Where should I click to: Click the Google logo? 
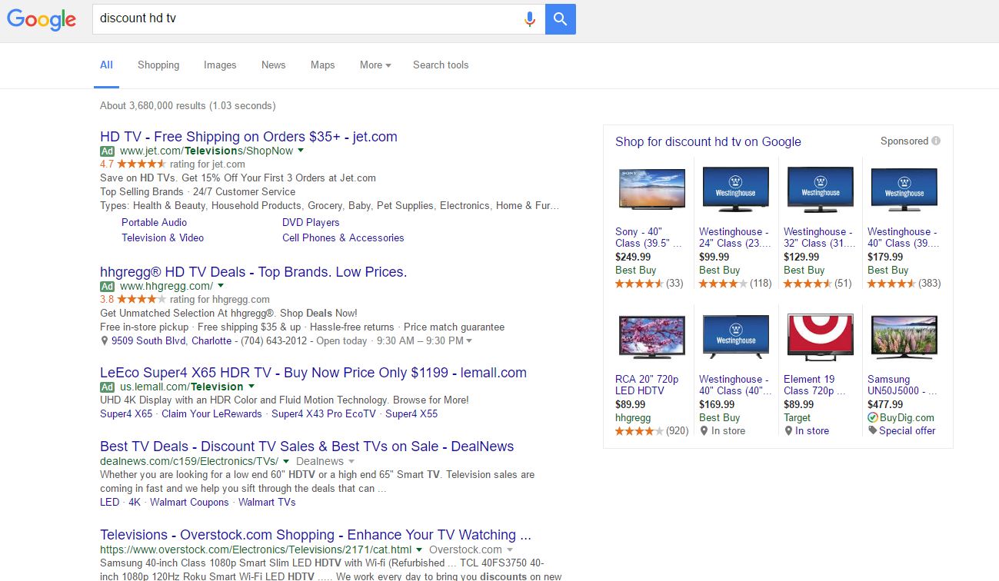42,20
